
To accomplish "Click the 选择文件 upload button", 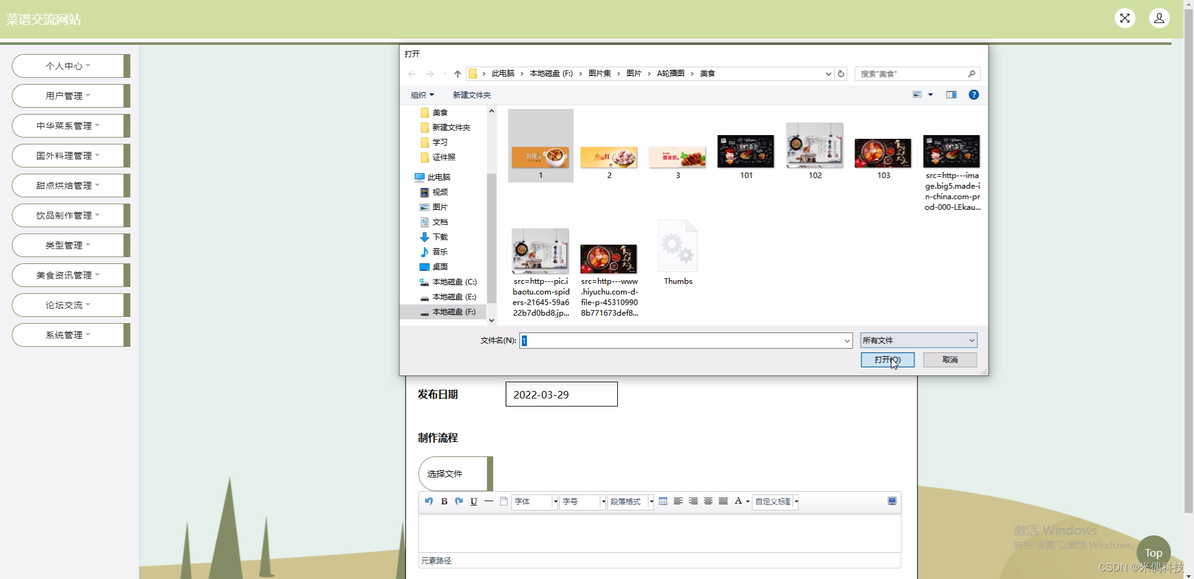I will (455, 474).
